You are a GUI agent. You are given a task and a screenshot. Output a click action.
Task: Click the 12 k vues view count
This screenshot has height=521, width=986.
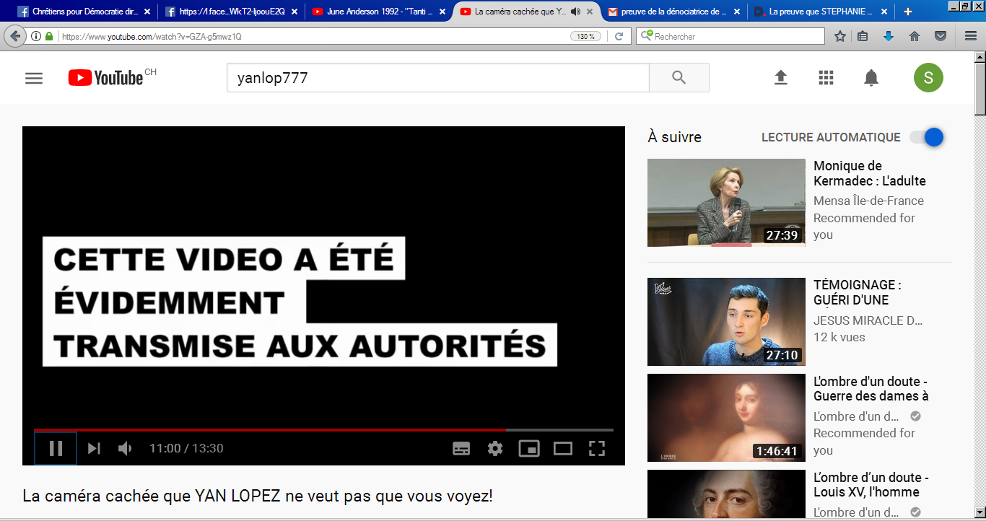coord(839,337)
